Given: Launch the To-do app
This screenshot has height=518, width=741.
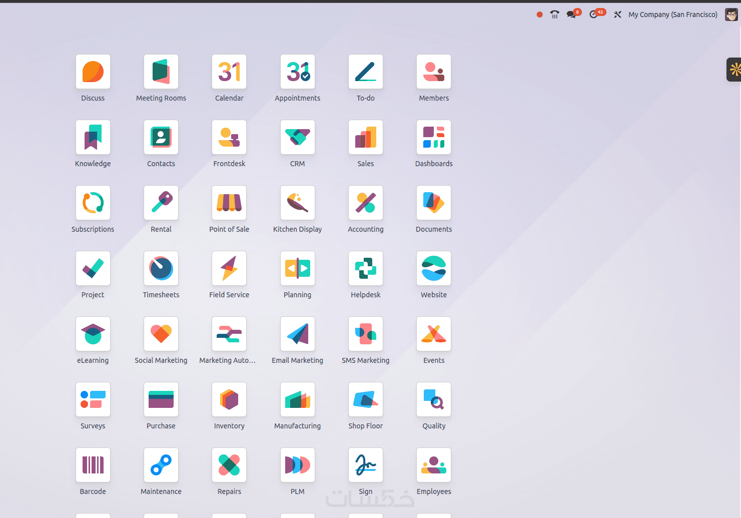Looking at the screenshot, I should pos(366,72).
